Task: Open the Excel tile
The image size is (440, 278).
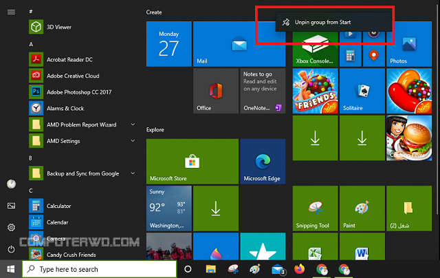Action: point(315,246)
